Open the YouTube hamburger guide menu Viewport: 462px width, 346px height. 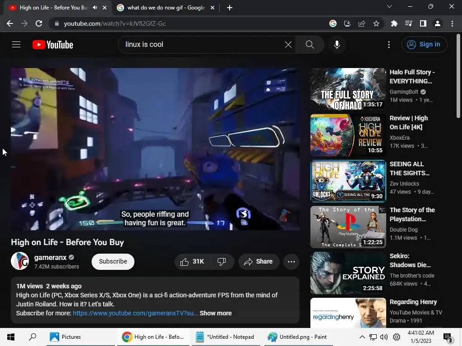(16, 45)
